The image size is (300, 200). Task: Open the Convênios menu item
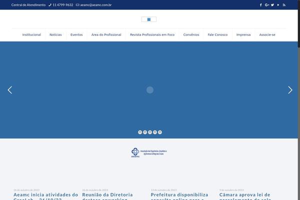pyautogui.click(x=191, y=34)
